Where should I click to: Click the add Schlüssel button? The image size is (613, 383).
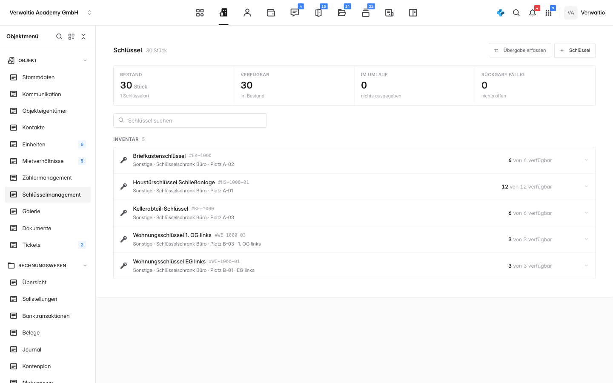coord(575,50)
